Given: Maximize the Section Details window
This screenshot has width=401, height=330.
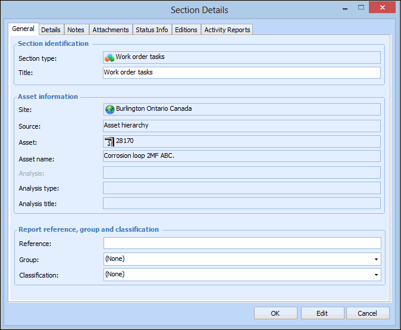Looking at the screenshot, I should coord(361,8).
